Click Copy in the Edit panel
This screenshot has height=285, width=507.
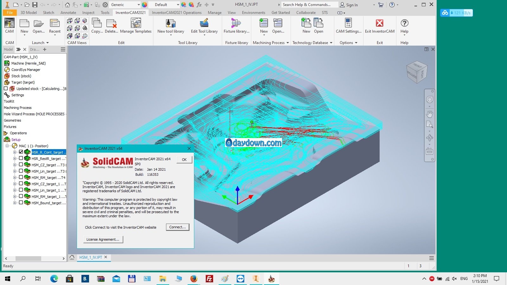(x=97, y=26)
